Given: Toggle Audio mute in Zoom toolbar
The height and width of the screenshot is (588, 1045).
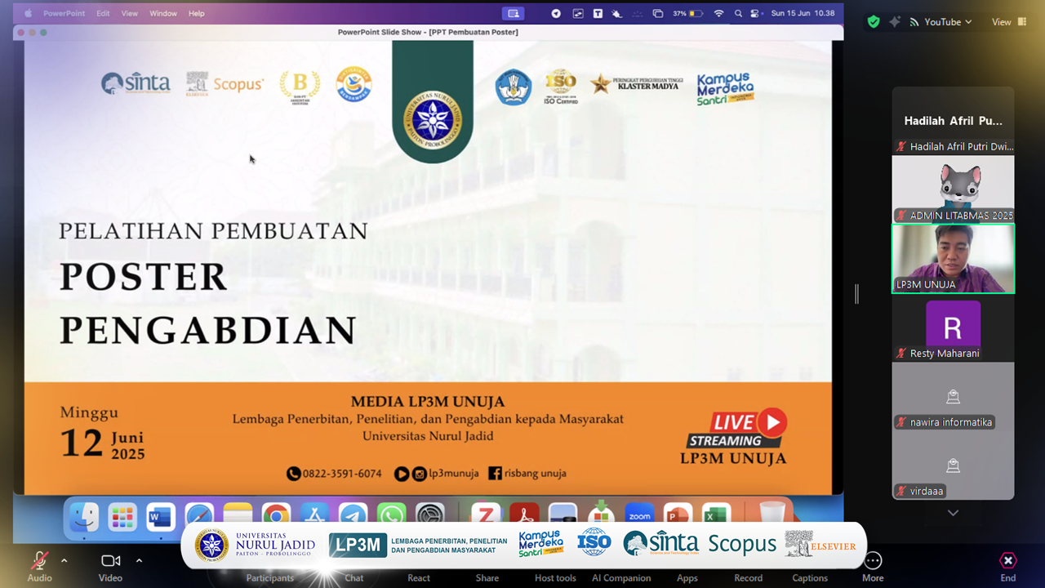Looking at the screenshot, I should point(39,566).
